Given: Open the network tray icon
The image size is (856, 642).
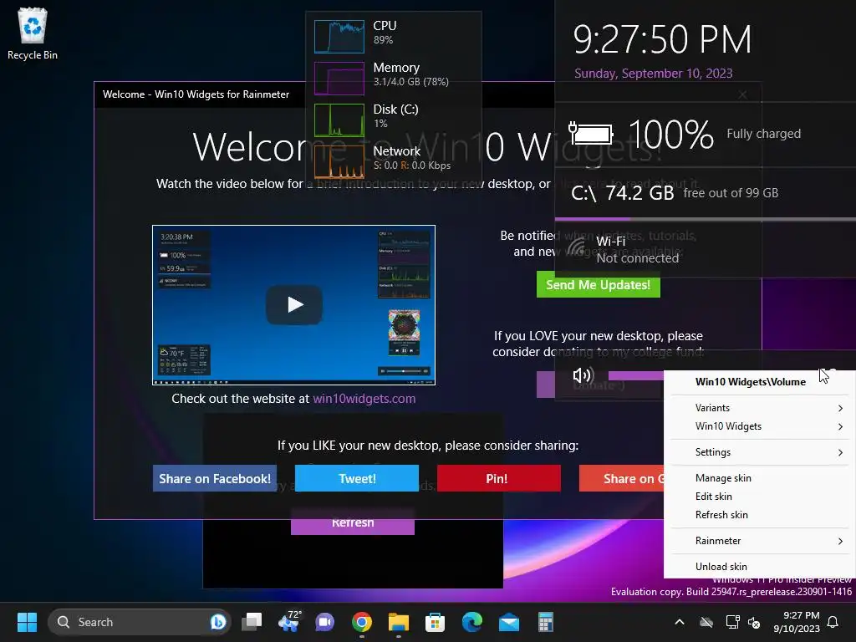Looking at the screenshot, I should pyautogui.click(x=732, y=622).
